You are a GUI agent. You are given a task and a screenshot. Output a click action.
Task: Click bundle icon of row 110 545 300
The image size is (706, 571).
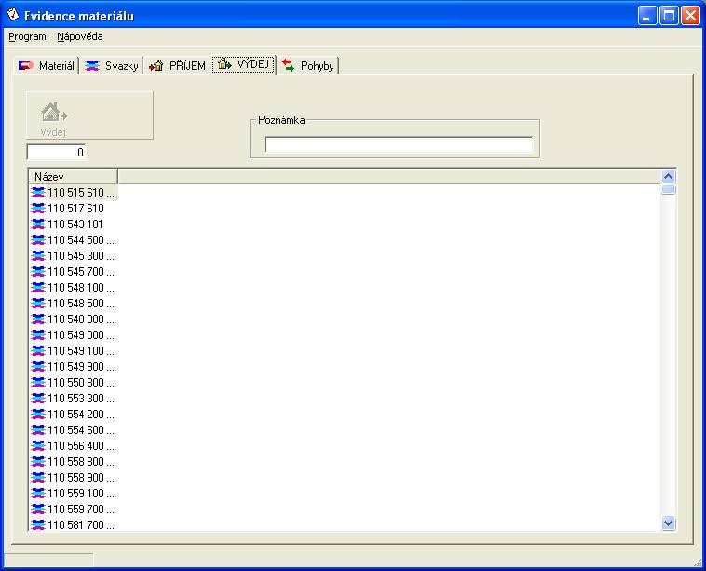click(x=38, y=256)
